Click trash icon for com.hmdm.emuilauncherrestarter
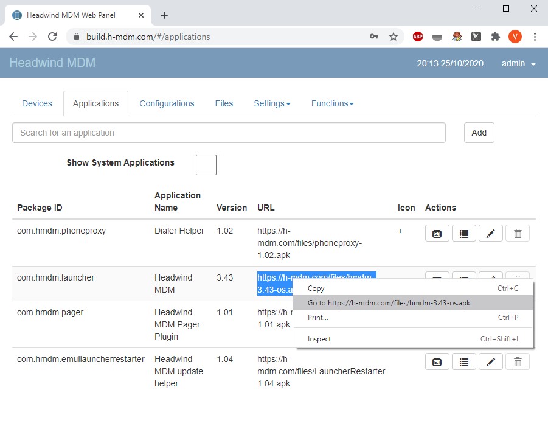Image resolution: width=548 pixels, height=429 pixels. click(518, 362)
